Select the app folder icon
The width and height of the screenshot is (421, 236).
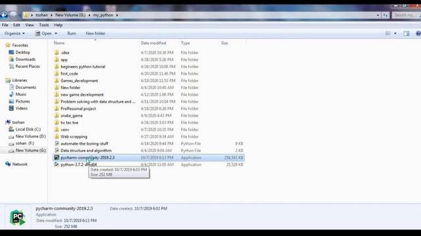coord(57,60)
